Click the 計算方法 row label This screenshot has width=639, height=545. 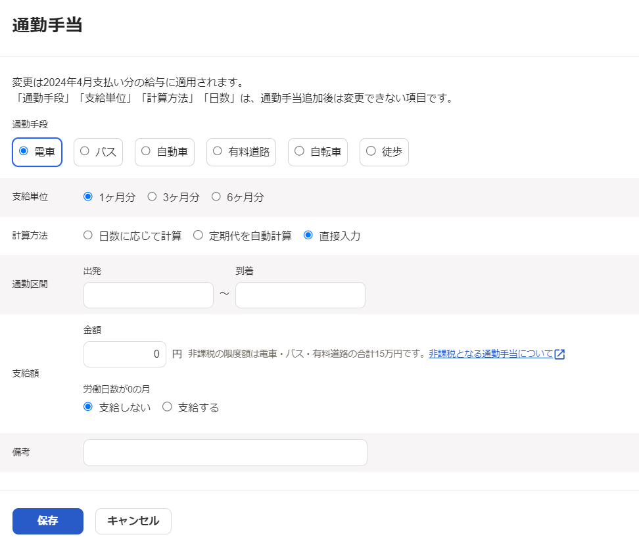pos(30,235)
